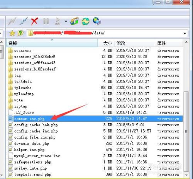Click the pause transfer icon
Viewport: 193px width, 179px height.
[x=46, y=21]
